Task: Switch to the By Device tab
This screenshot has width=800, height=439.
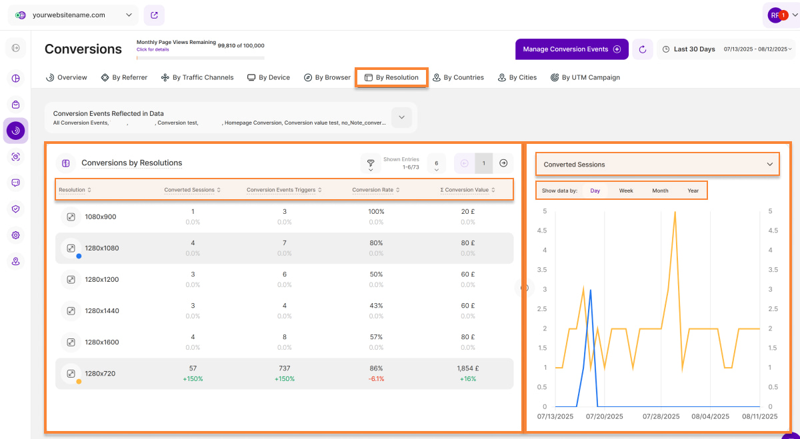Action: coord(269,77)
